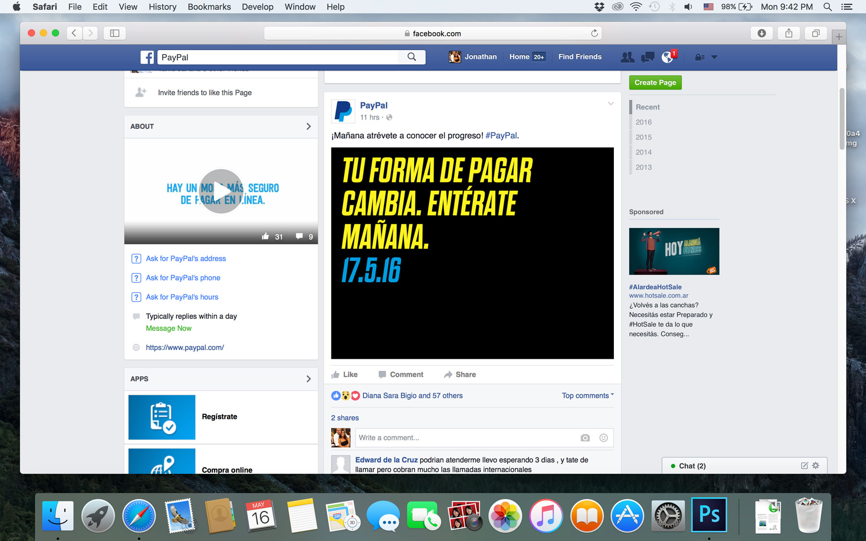The height and width of the screenshot is (541, 866).
Task: Click the Facebook logo icon
Action: click(147, 57)
